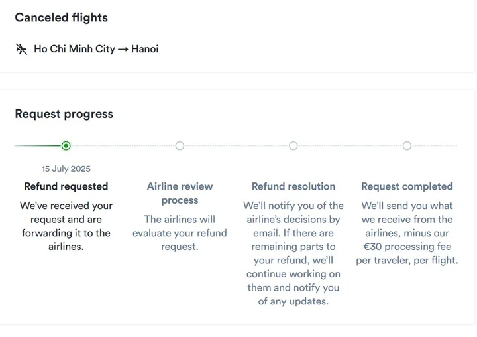Select the Airline review process step title

tap(180, 193)
